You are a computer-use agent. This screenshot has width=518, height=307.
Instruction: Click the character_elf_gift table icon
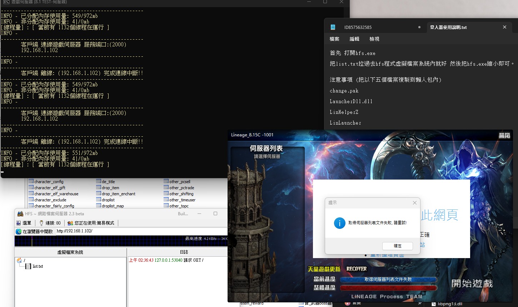31,187
